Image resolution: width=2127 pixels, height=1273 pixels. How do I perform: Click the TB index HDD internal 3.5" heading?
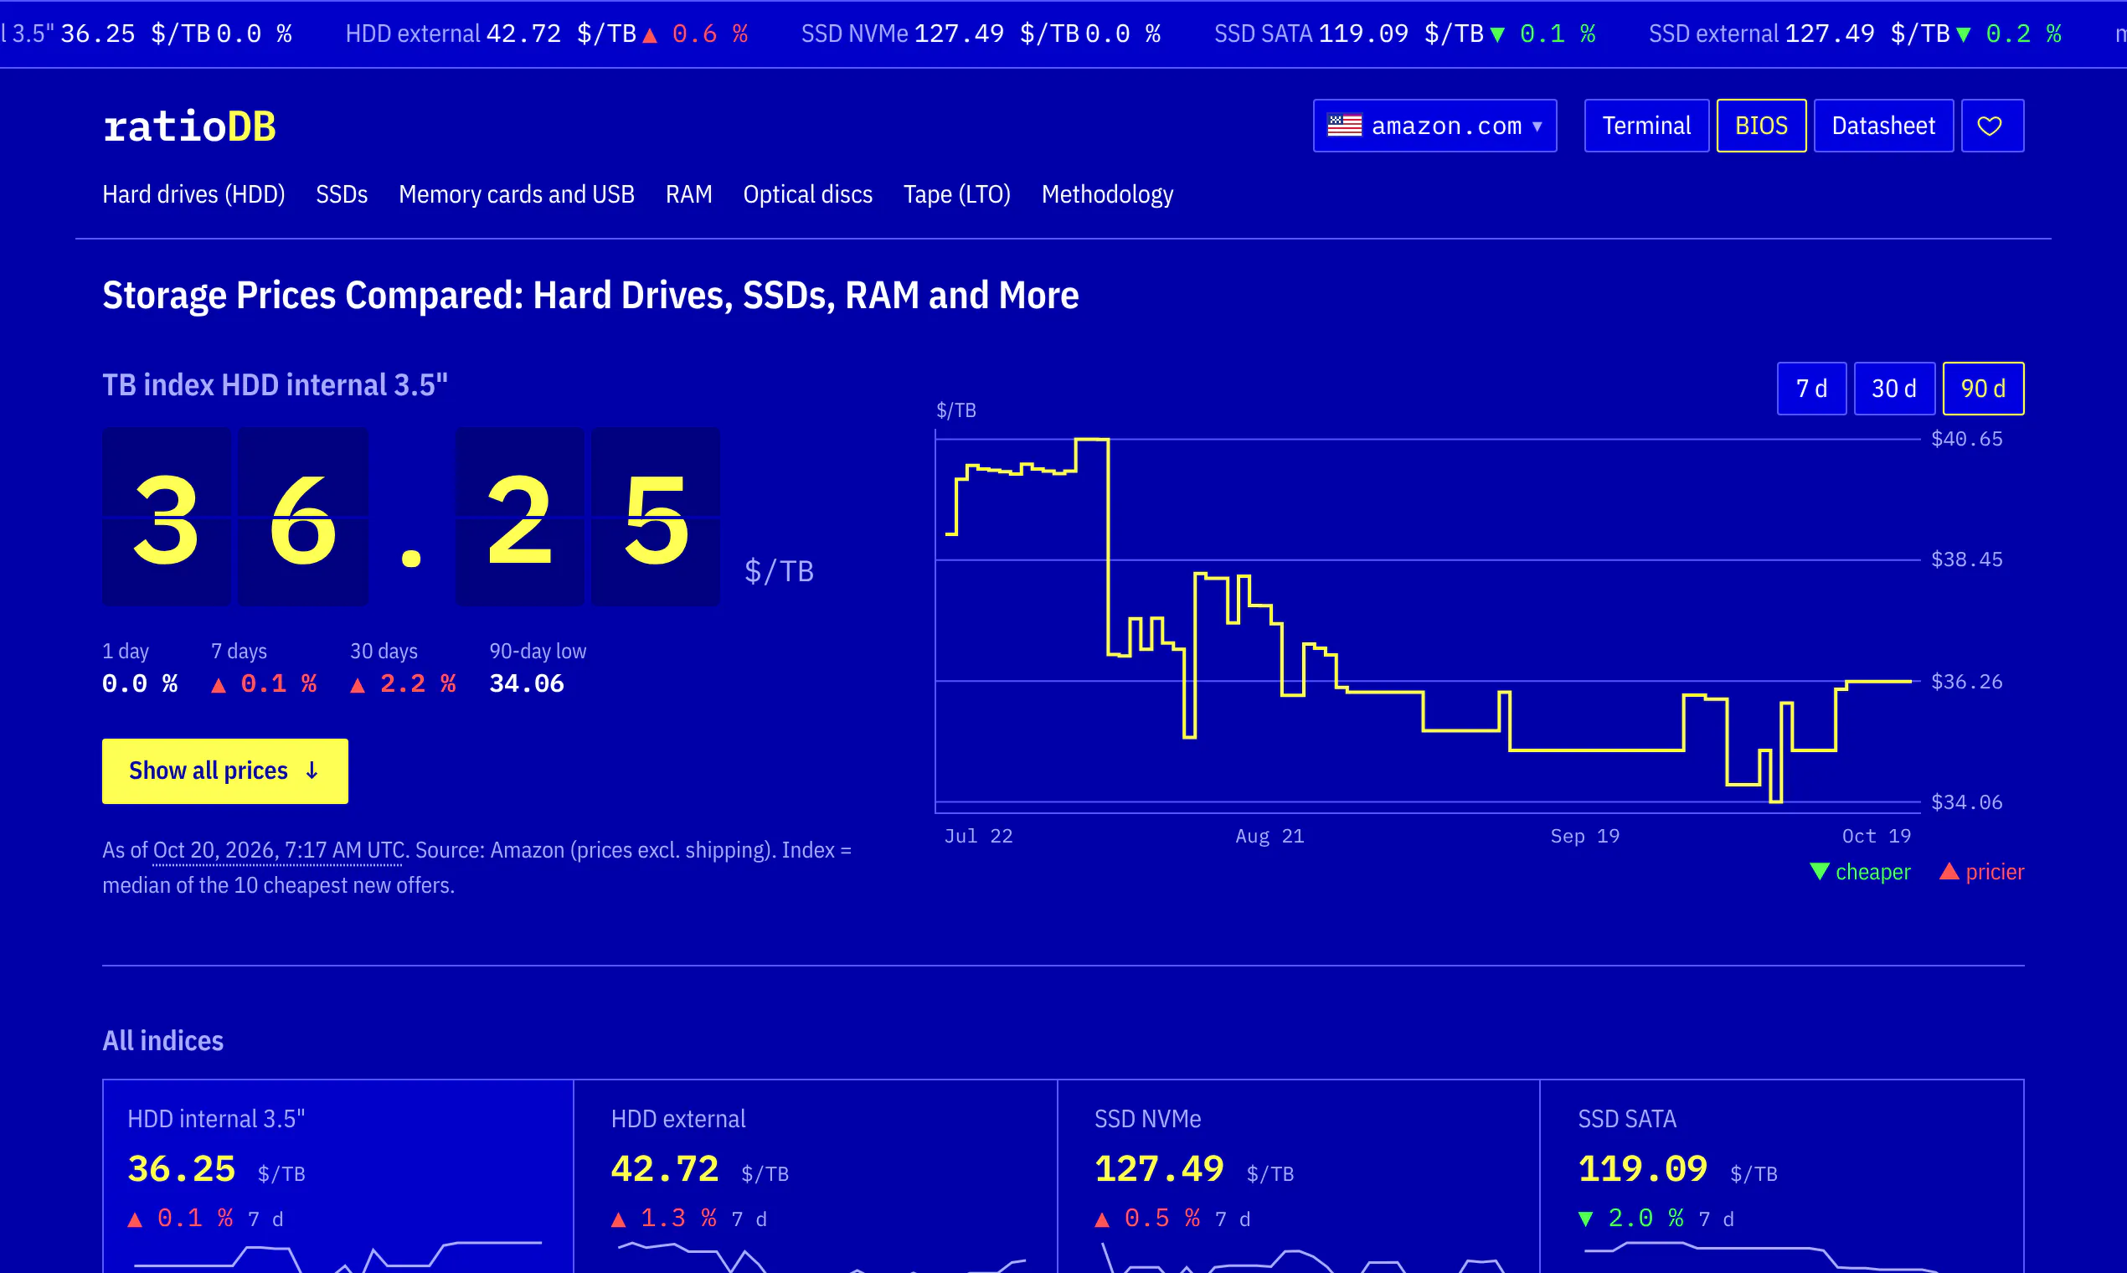click(275, 385)
